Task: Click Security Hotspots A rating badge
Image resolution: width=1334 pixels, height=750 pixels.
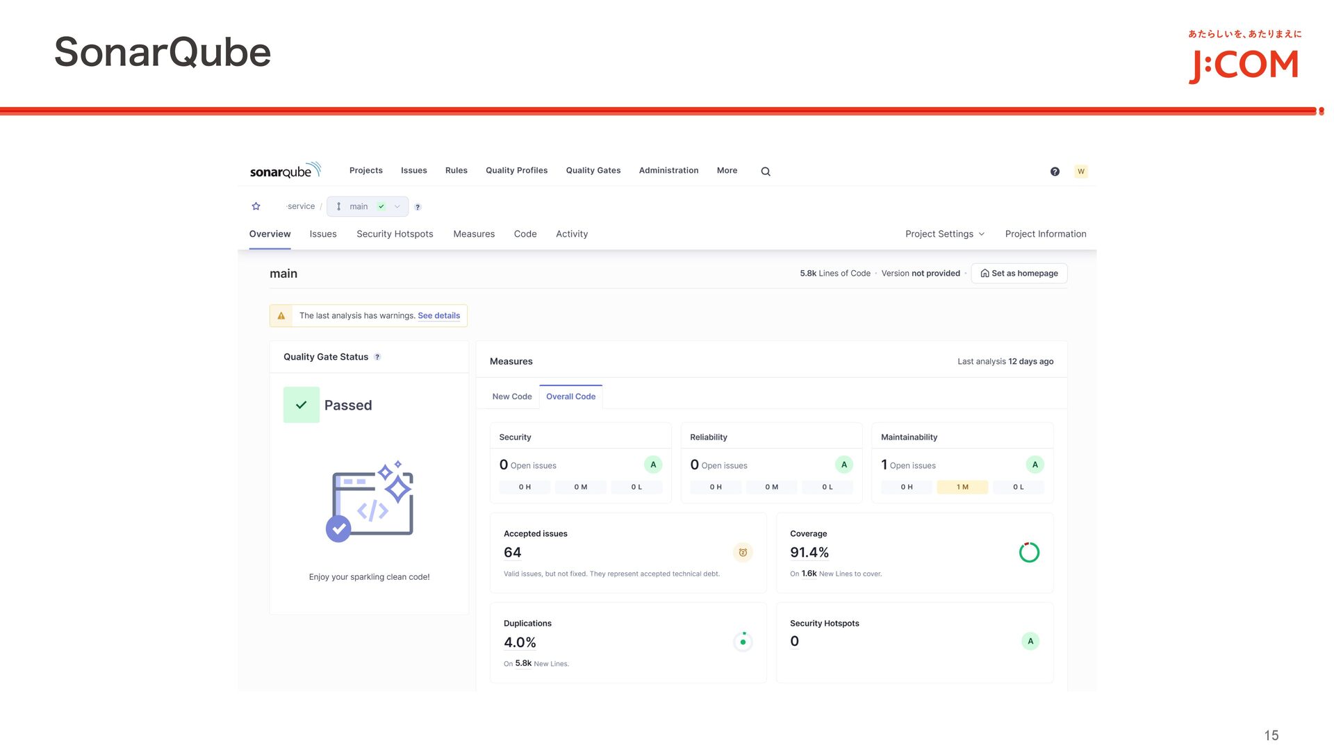Action: click(x=1030, y=641)
